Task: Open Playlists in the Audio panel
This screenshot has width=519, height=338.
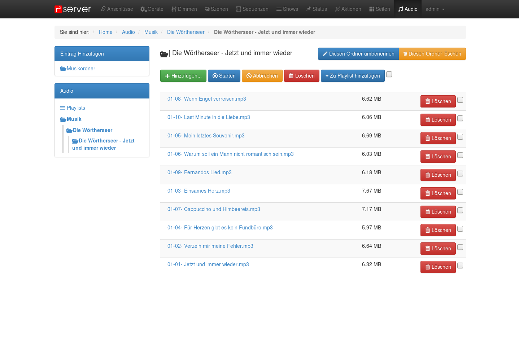Action: click(76, 108)
